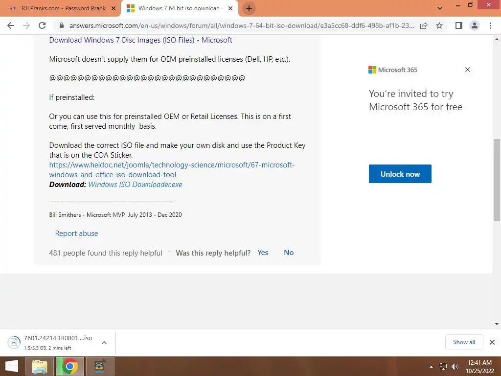Image resolution: width=501 pixels, height=376 pixels.
Task: Click the download progress "1.5/5.5 GB, 2 mins left"
Action: tap(47, 348)
